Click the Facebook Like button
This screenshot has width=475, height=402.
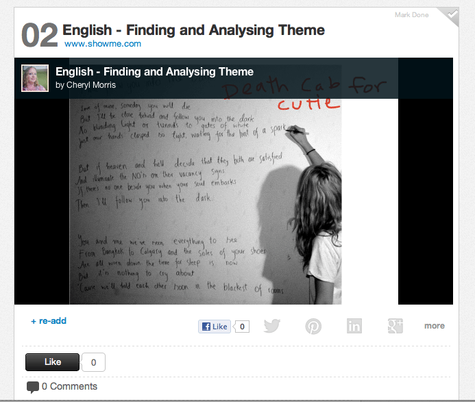tap(215, 327)
